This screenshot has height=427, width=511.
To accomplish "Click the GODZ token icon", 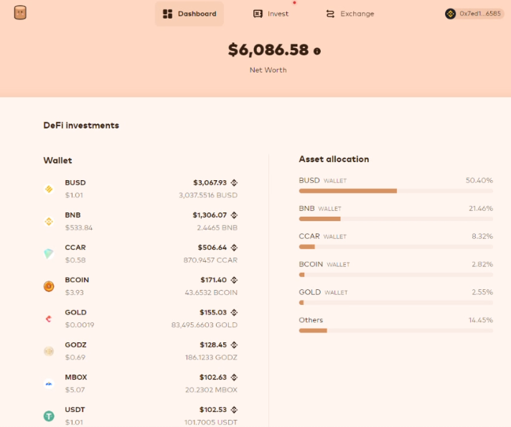I will coord(49,351).
